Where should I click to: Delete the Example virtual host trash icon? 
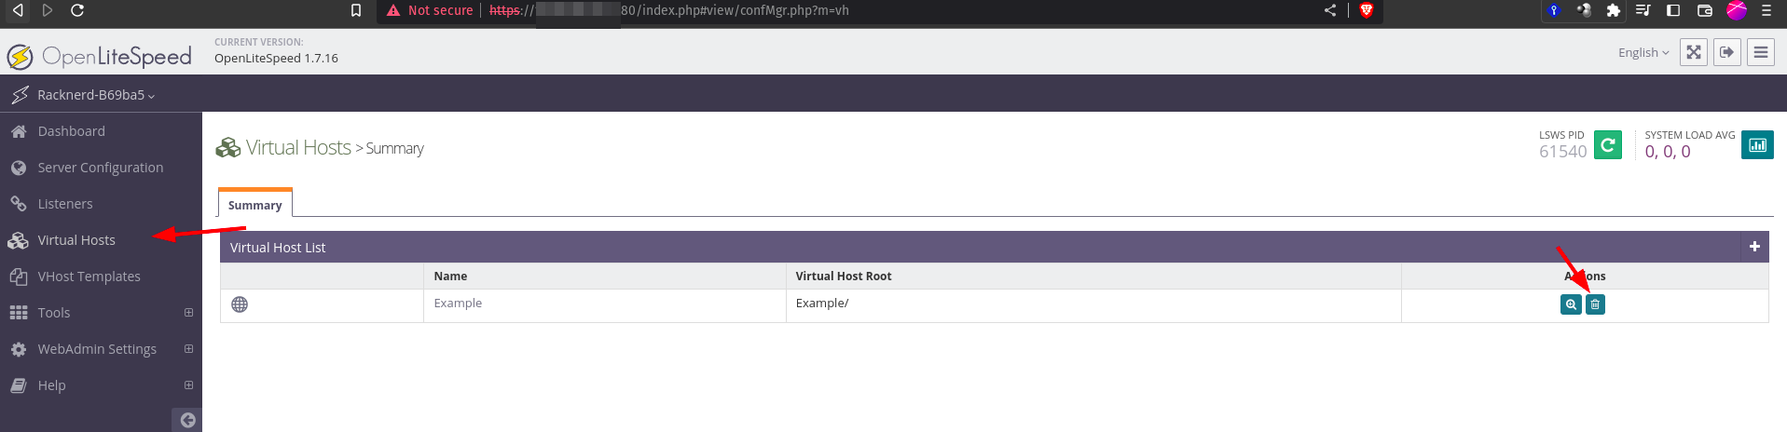(x=1595, y=304)
